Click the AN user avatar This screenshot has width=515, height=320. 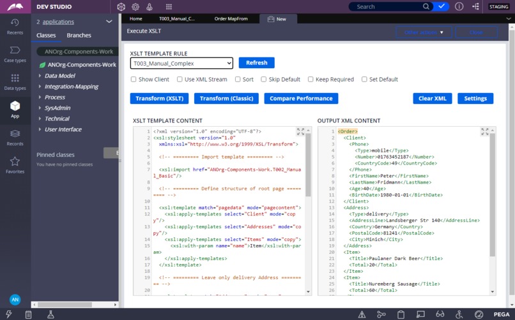tap(15, 300)
